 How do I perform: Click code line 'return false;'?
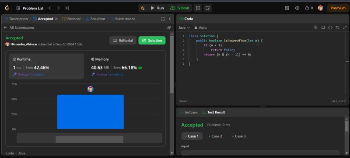point(223,50)
